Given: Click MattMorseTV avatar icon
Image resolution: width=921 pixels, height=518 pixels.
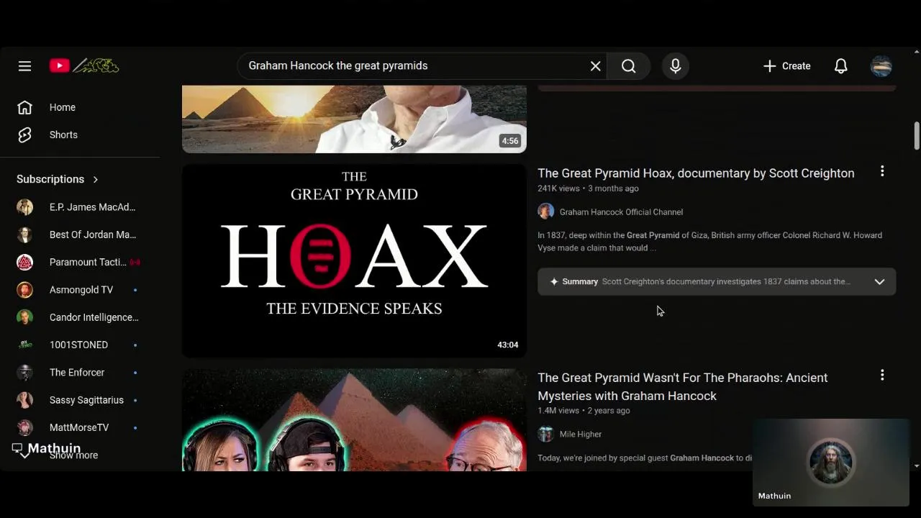Looking at the screenshot, I should (x=24, y=427).
